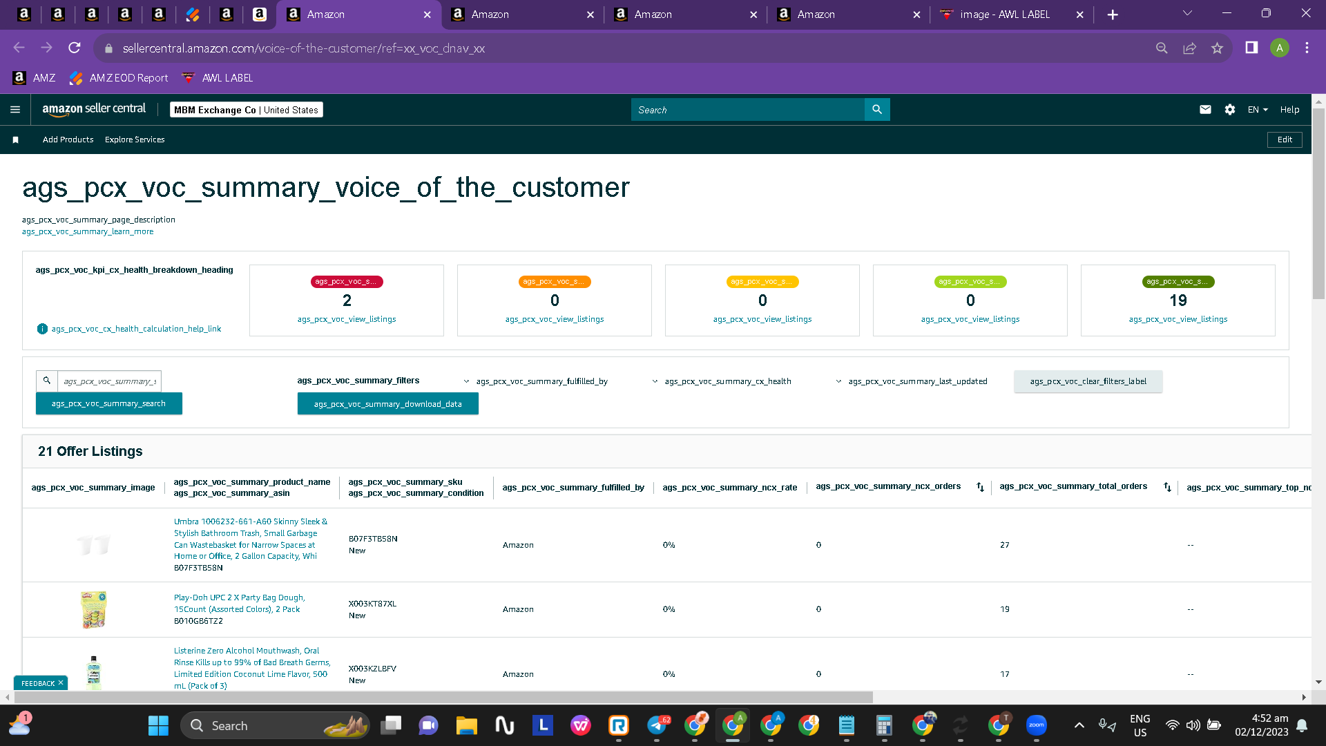This screenshot has height=746, width=1326.
Task: Open a new browser tab
Action: tap(1113, 15)
